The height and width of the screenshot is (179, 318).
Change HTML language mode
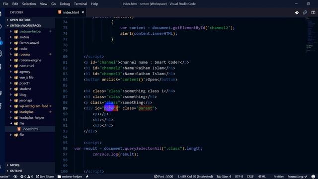pyautogui.click(x=262, y=177)
